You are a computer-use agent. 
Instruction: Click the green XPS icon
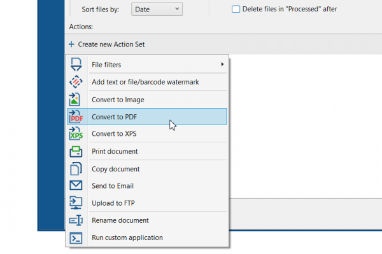(76, 133)
